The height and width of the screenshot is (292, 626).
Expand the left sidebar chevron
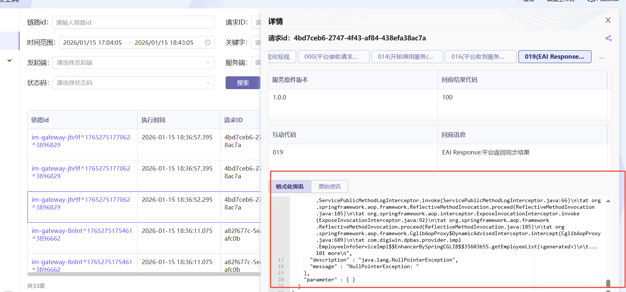(10, 61)
